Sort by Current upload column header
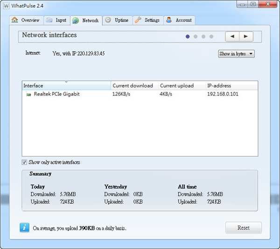The height and width of the screenshot is (249, 280). tap(182, 86)
